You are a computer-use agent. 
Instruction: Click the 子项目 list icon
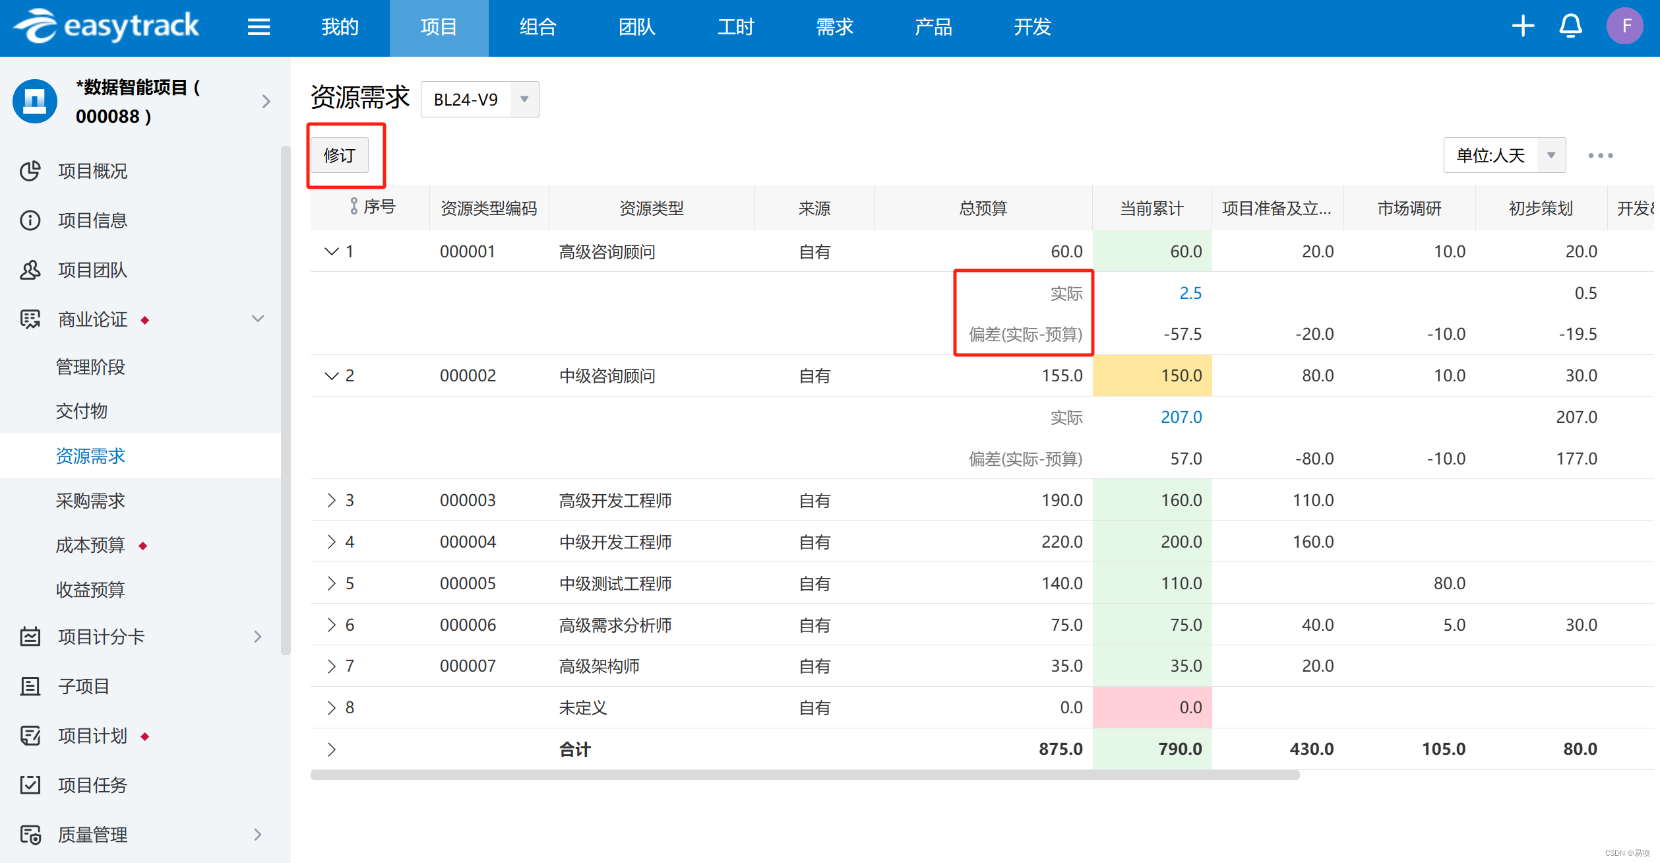pos(30,686)
